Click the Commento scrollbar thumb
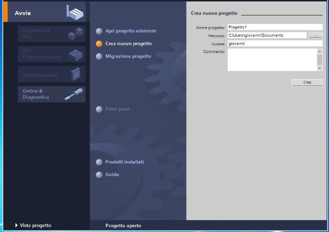 point(319,60)
